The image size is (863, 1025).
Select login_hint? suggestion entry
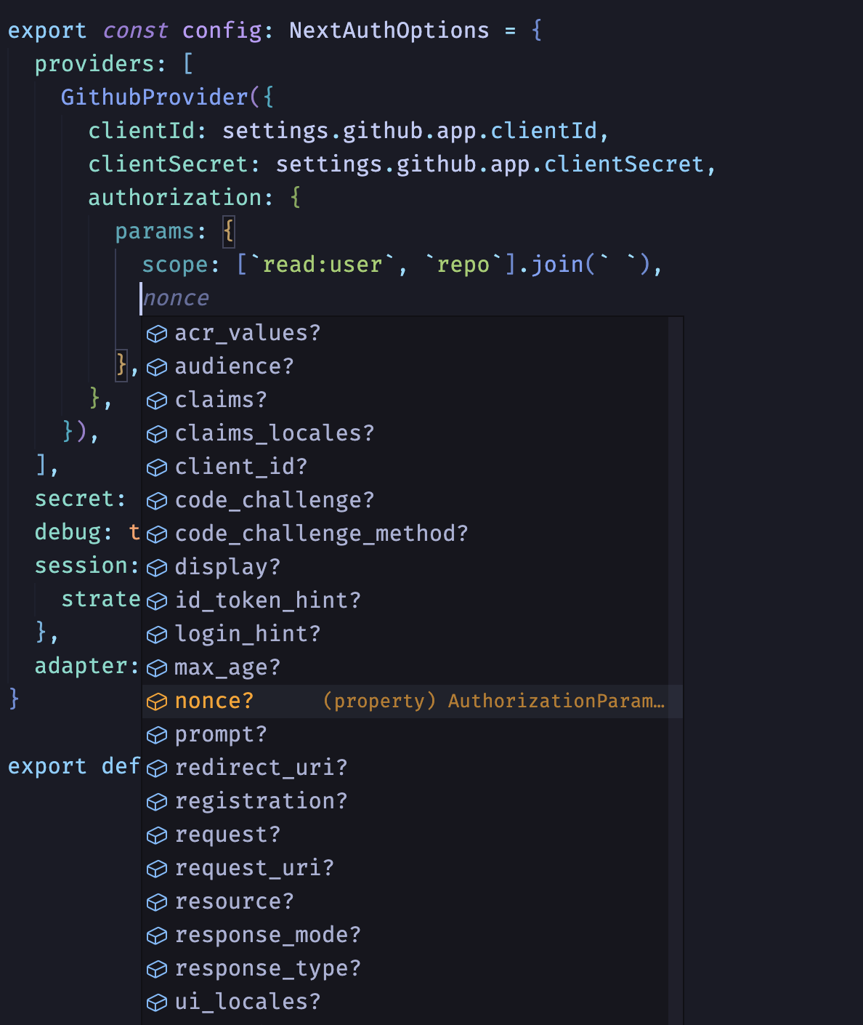(246, 635)
